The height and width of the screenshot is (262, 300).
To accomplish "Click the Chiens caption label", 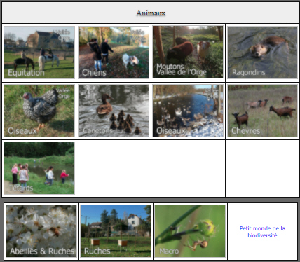I will [x=94, y=73].
